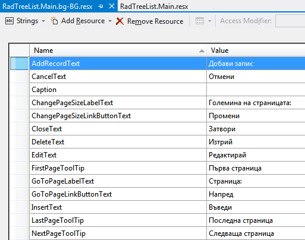Select the ChangePageSizeLinkButtonText name cell
Viewport: 305px width, 240px height.
[x=118, y=116]
